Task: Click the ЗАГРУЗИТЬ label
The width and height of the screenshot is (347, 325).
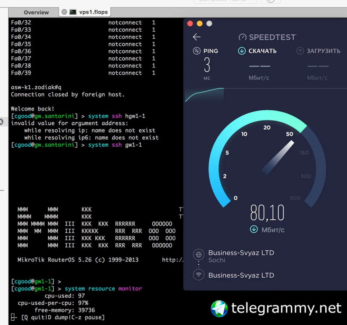Action: 323,51
